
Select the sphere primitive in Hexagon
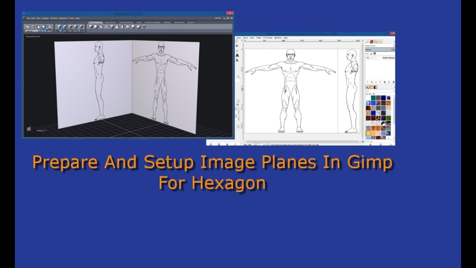point(96,27)
